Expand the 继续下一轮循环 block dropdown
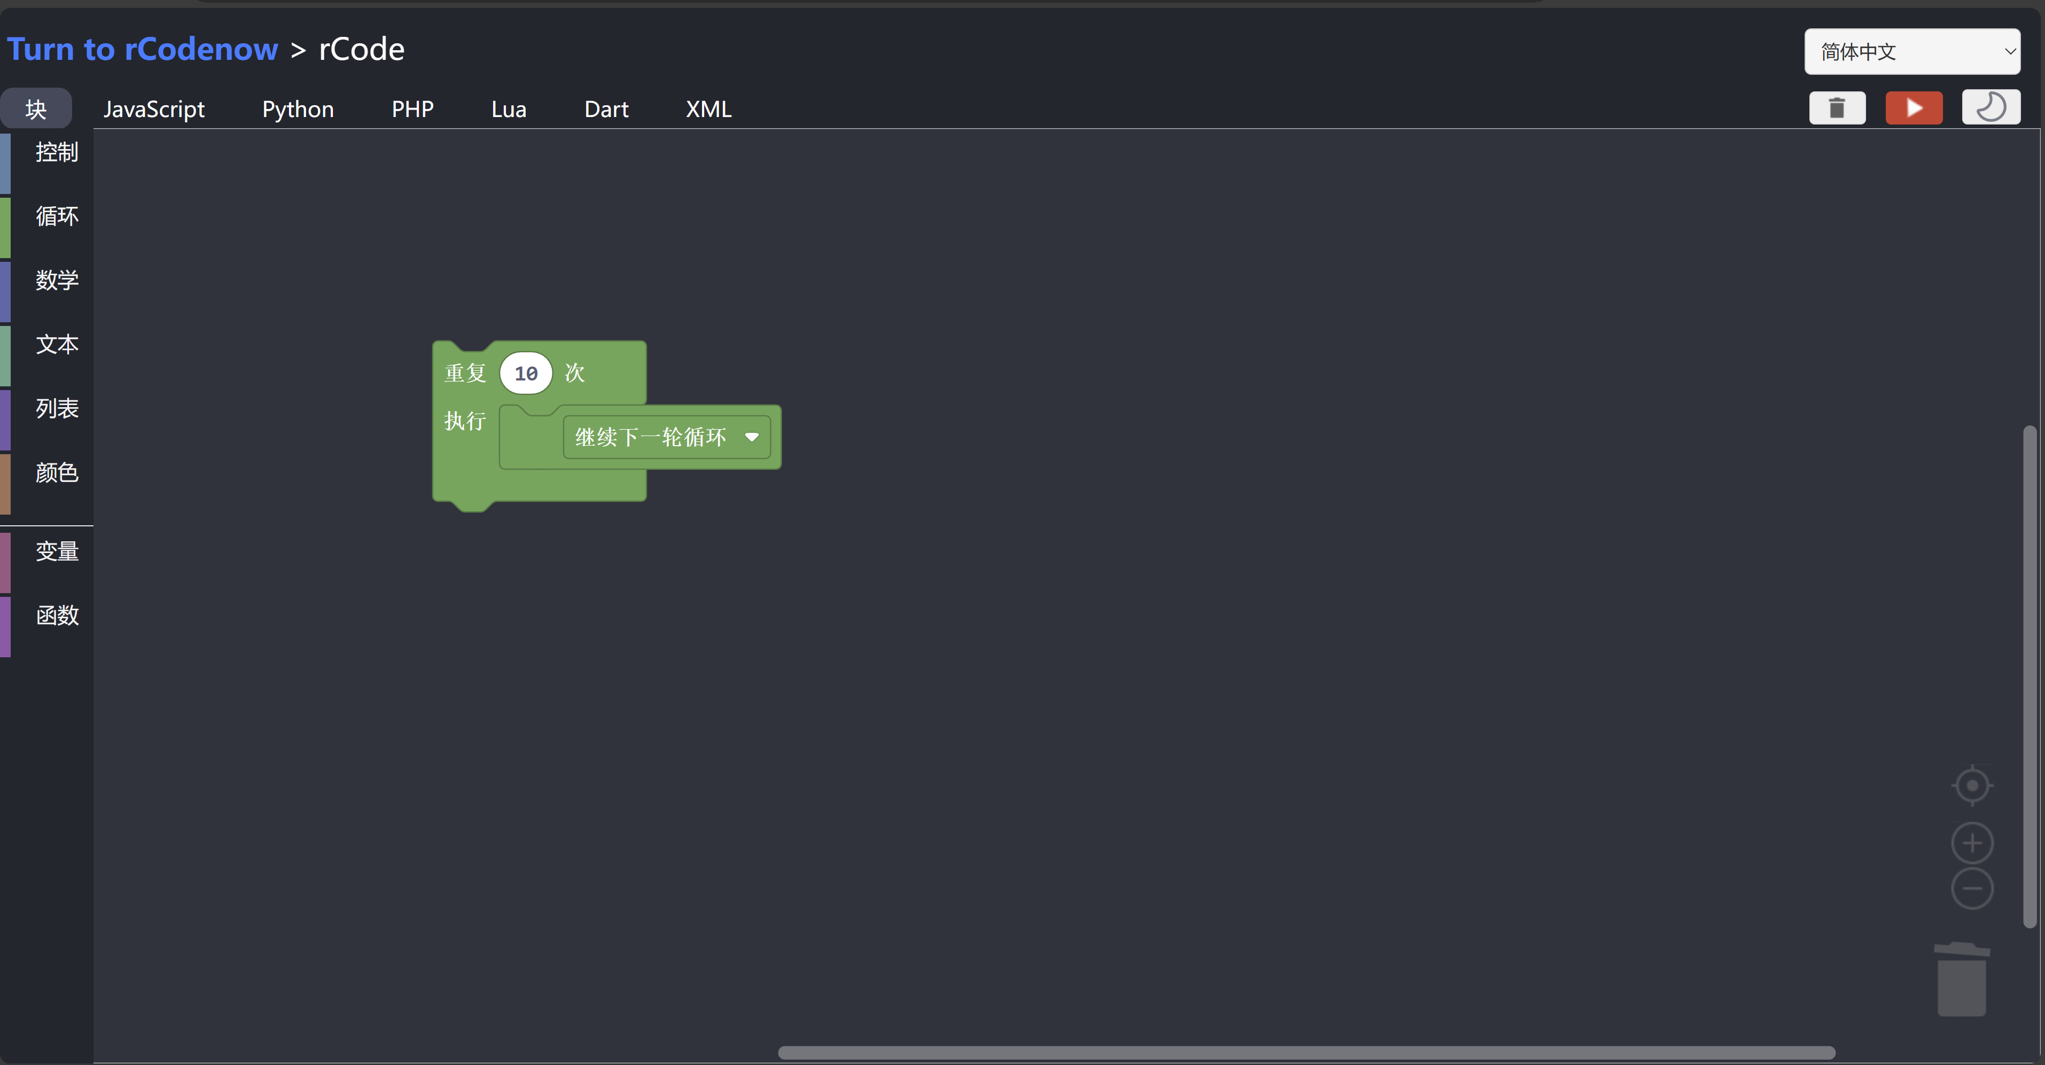The height and width of the screenshot is (1065, 2045). pos(751,437)
